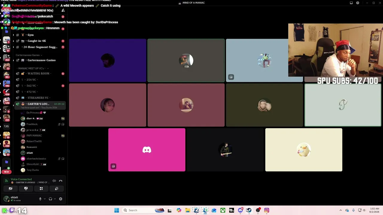
Task: Focus the pink Discord-logo participant tile
Action: [x=147, y=150]
